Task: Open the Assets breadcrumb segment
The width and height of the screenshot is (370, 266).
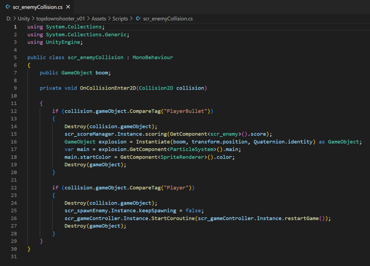Action: [x=99, y=18]
